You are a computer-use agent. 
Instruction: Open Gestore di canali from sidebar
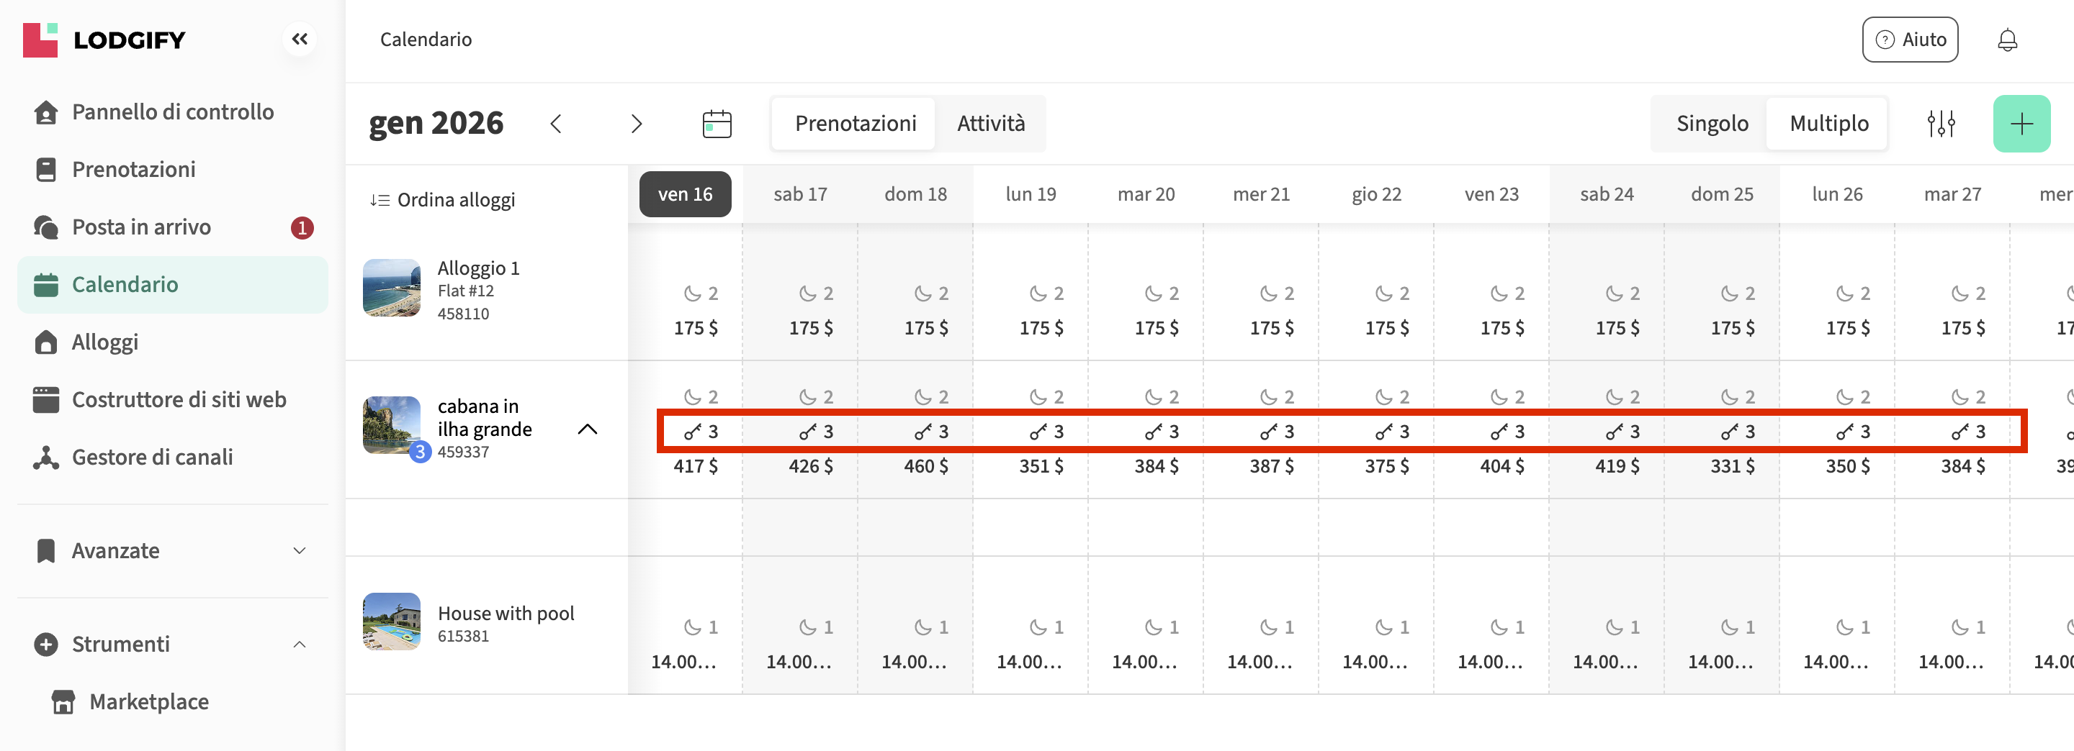[152, 457]
